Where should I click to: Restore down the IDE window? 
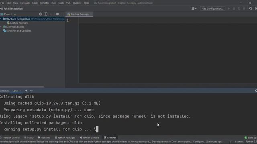[x=250, y=3]
